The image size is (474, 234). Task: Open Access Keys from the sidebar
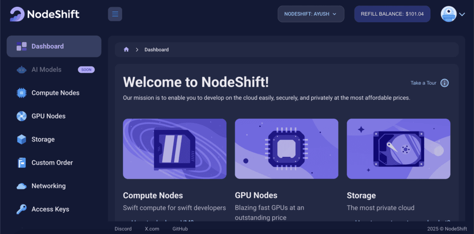[x=50, y=209]
